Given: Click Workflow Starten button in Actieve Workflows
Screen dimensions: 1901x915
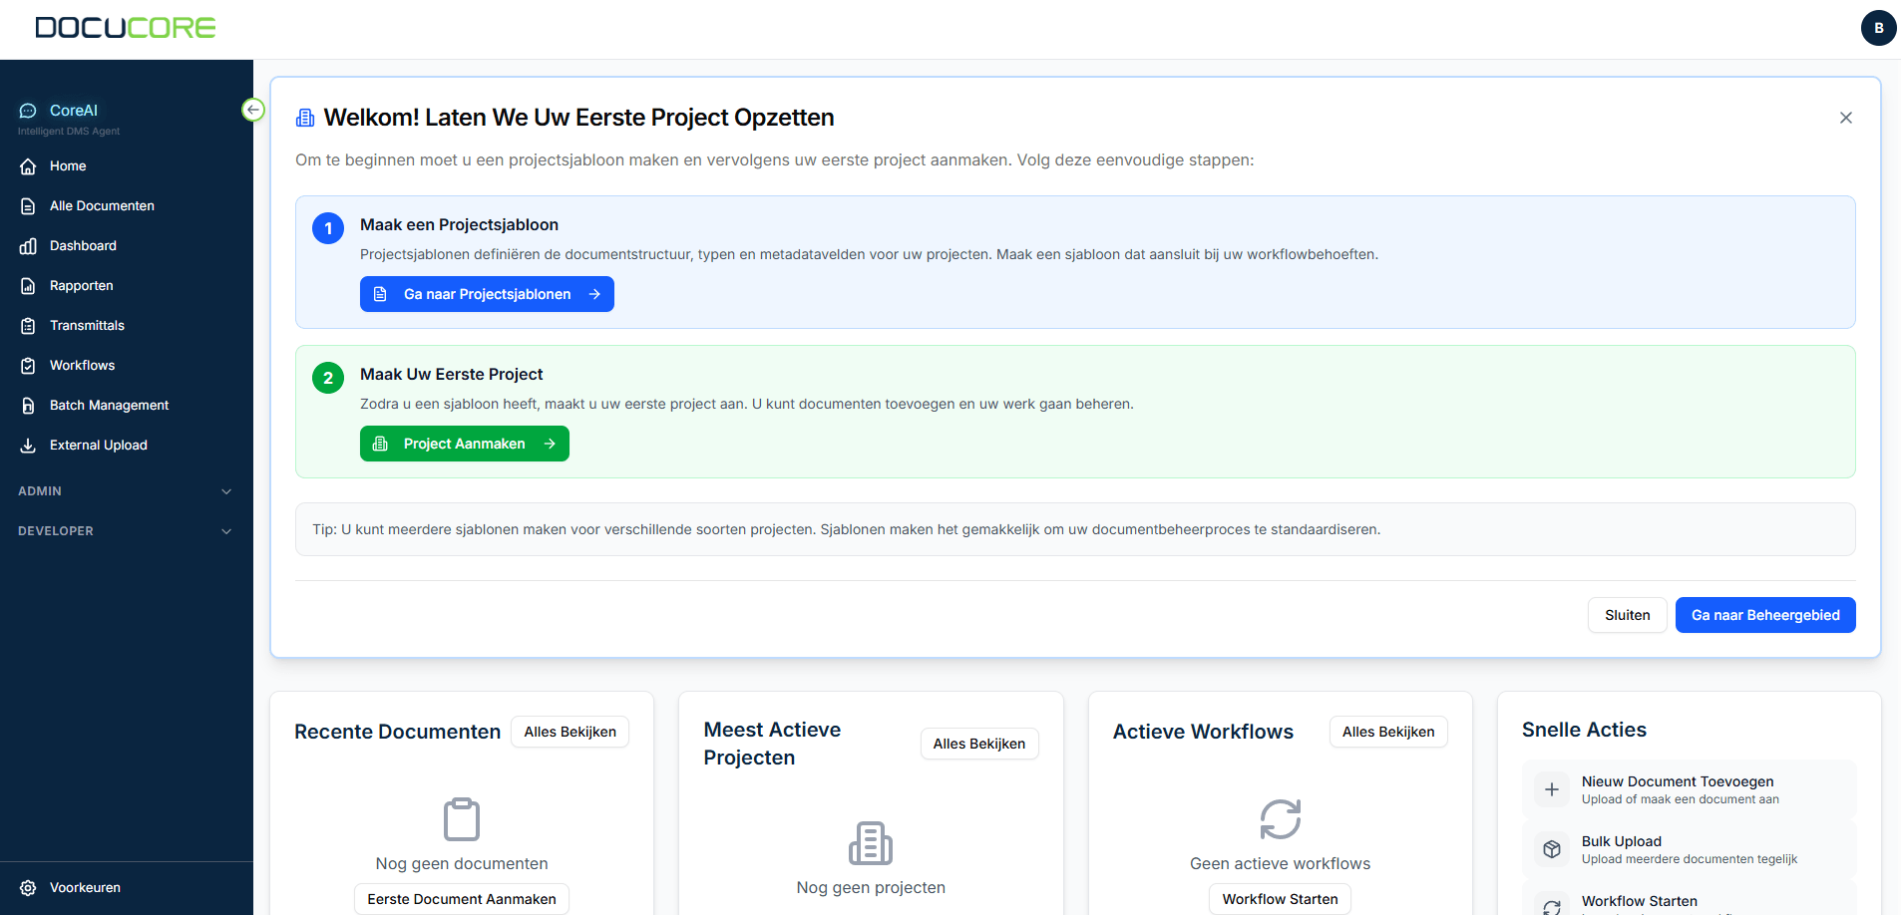Looking at the screenshot, I should [1281, 899].
